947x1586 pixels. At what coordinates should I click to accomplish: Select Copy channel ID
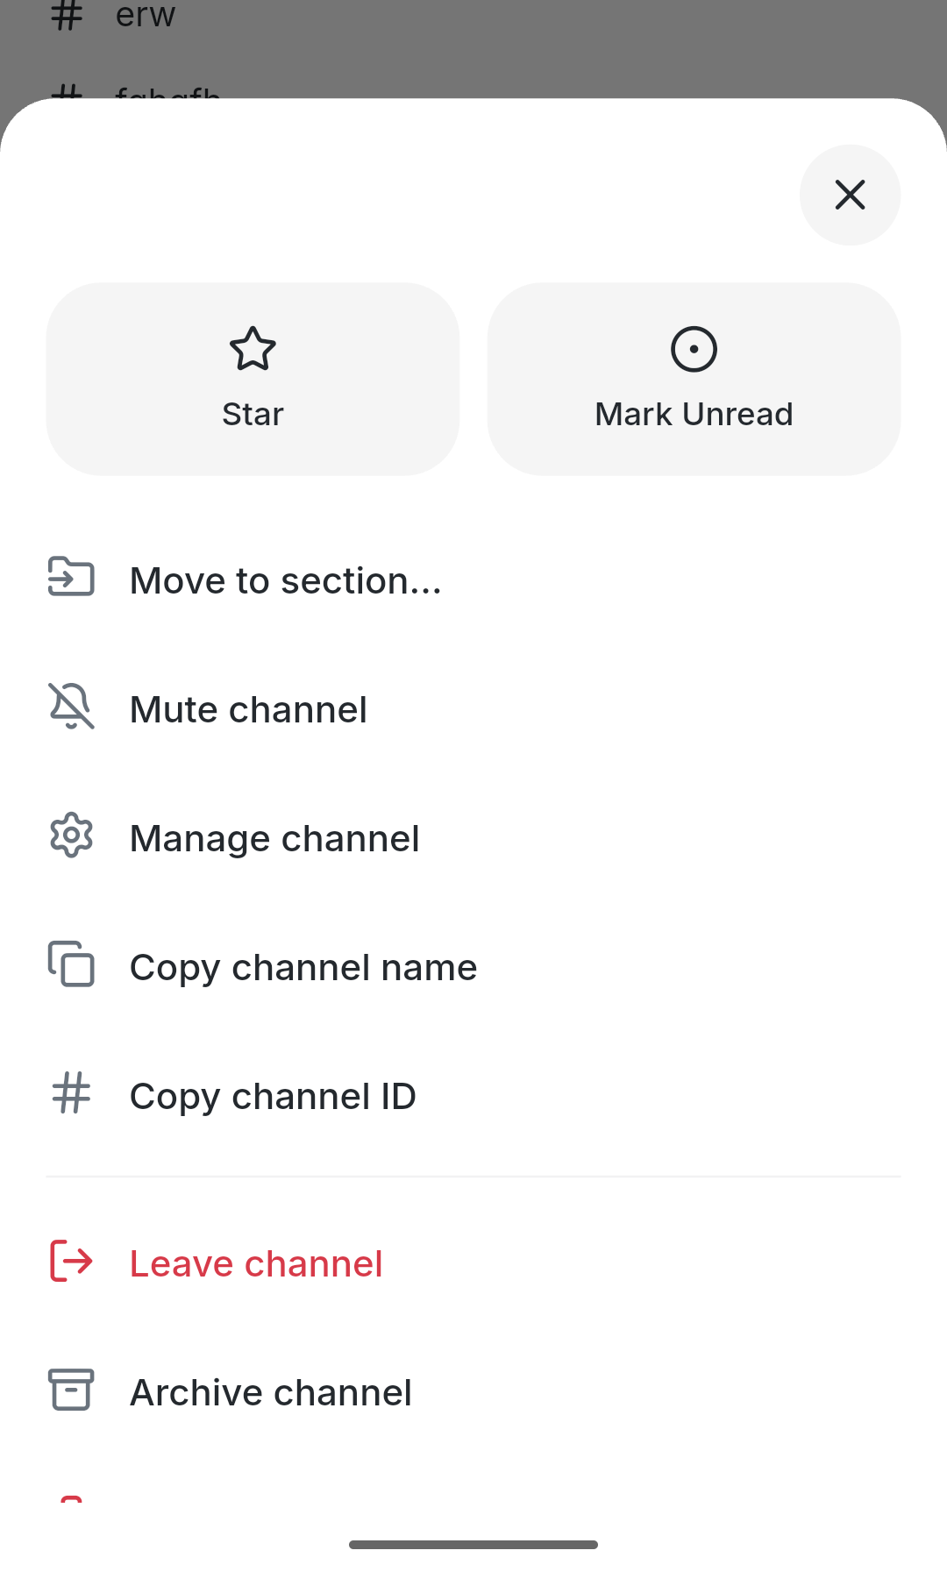pos(473,1096)
